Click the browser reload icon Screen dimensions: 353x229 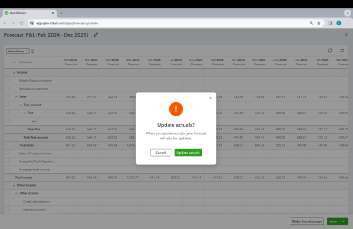click(x=22, y=23)
